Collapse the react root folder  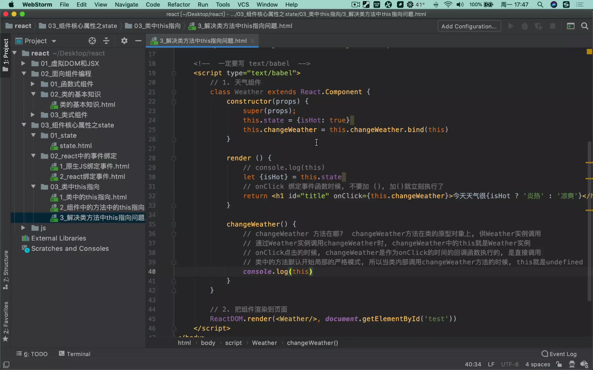pyautogui.click(x=15, y=53)
